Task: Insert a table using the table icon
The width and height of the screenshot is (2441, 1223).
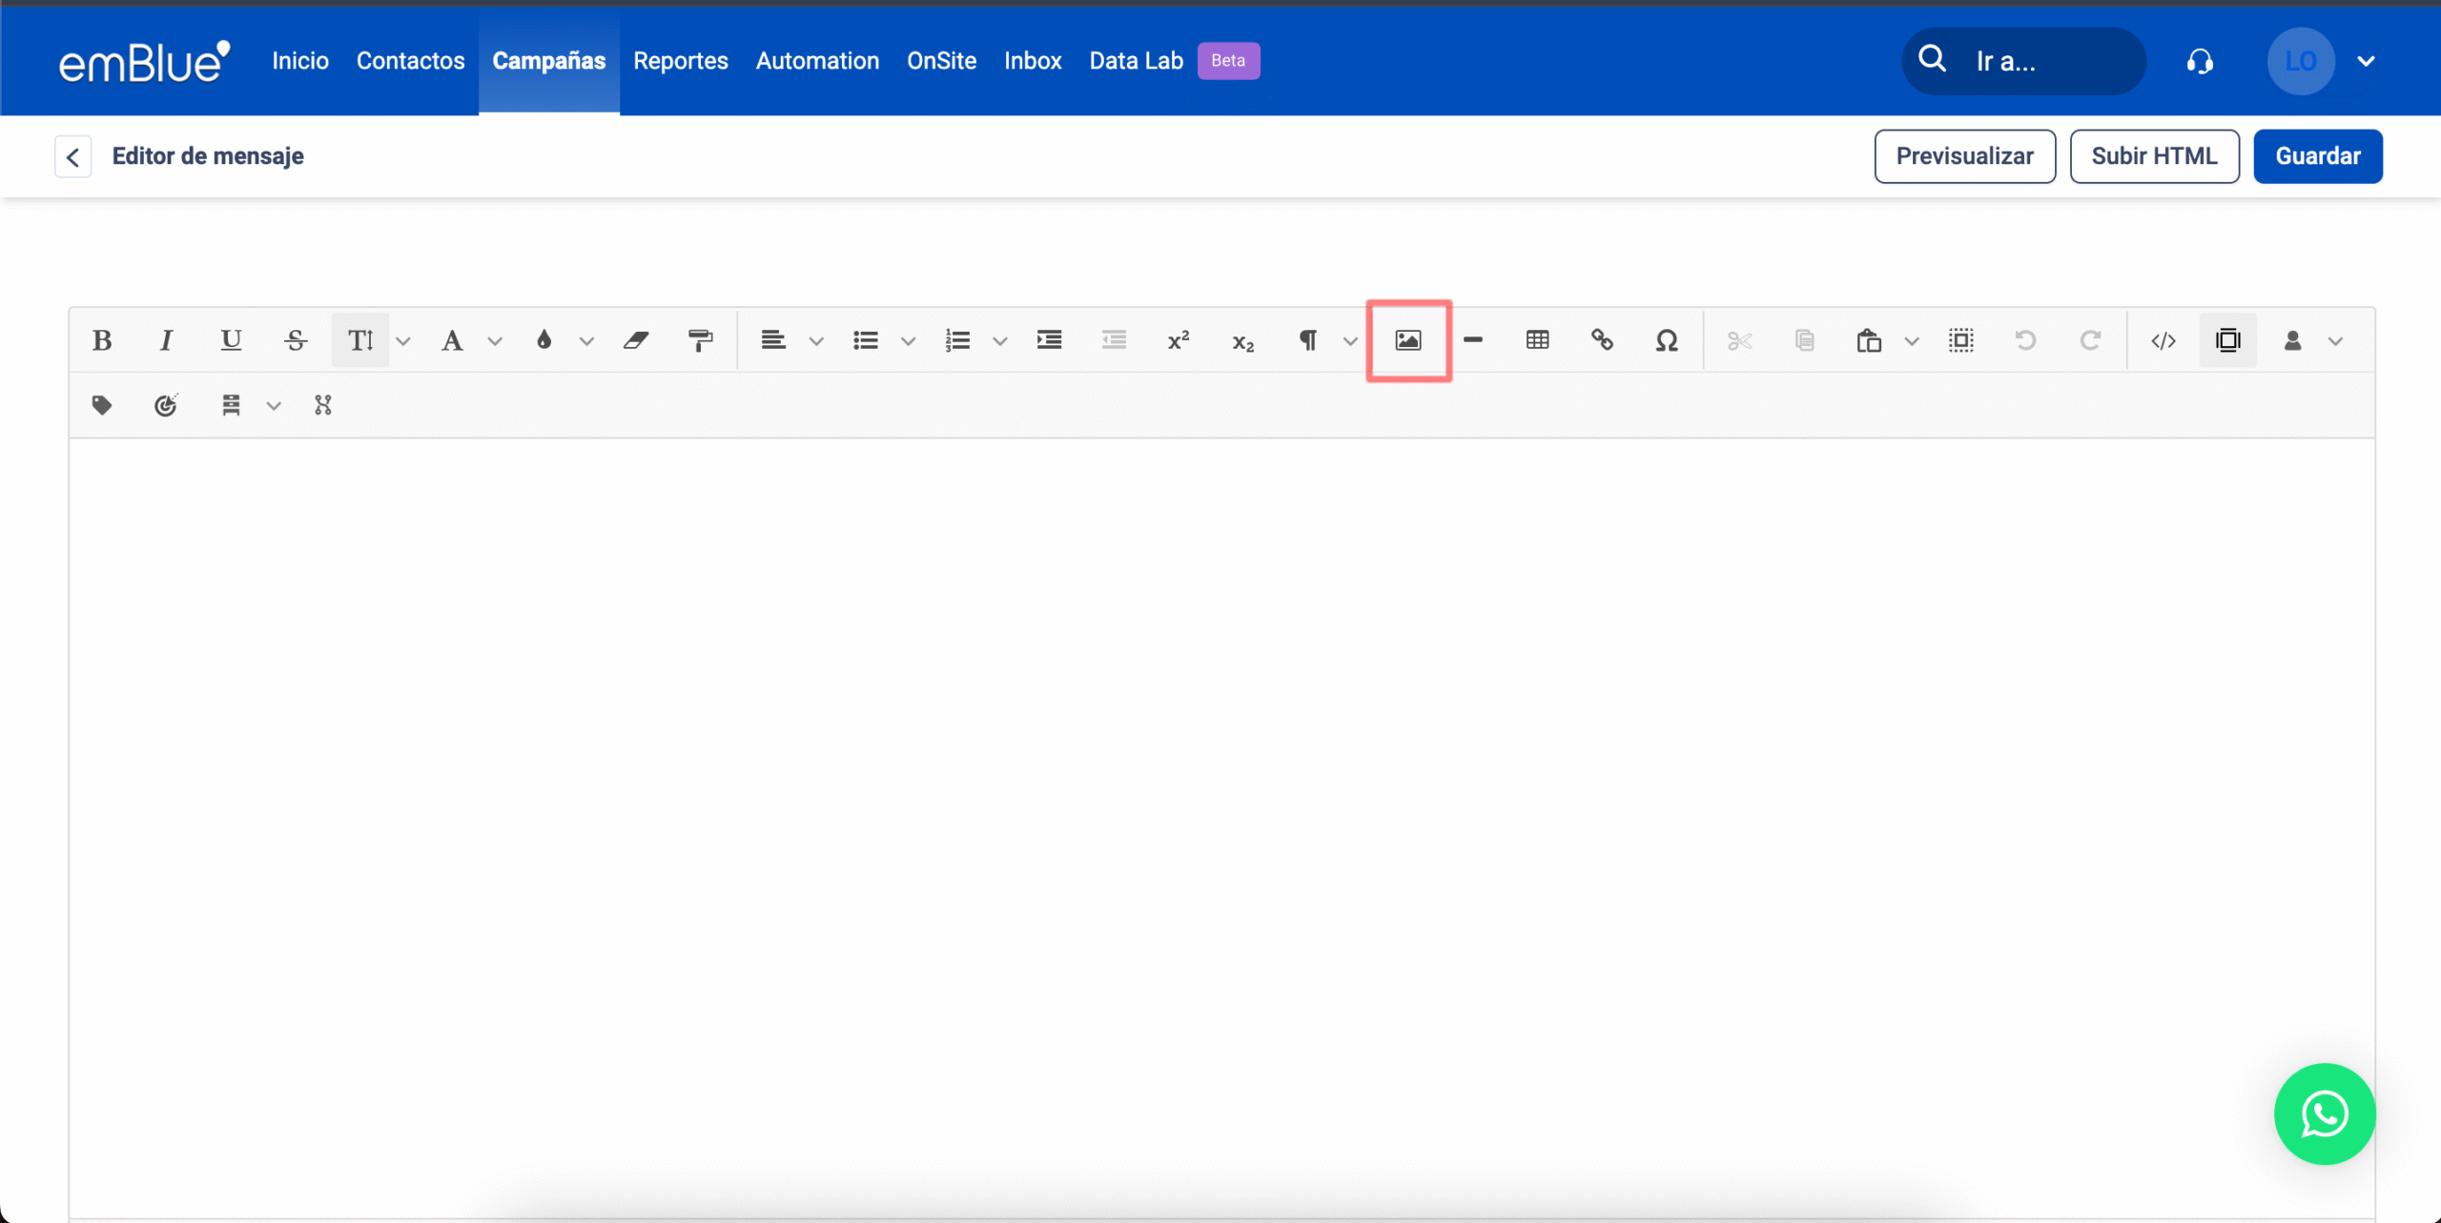Action: (x=1537, y=340)
